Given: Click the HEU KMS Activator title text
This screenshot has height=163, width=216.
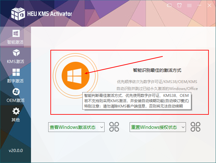Looking at the screenshot, I should click(x=49, y=14).
